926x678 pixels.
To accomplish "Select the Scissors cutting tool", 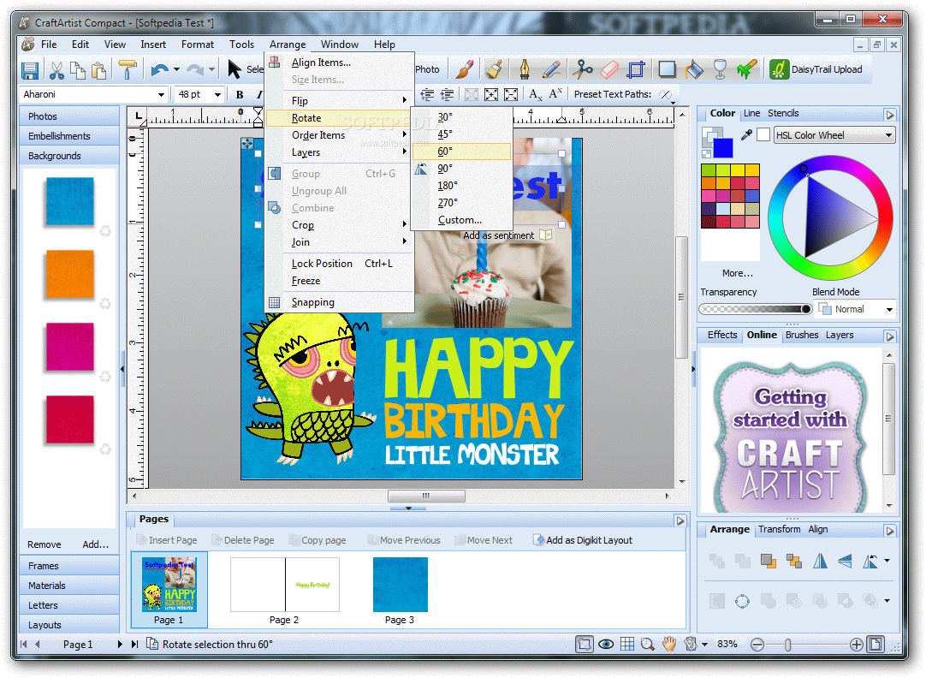I will pyautogui.click(x=582, y=69).
